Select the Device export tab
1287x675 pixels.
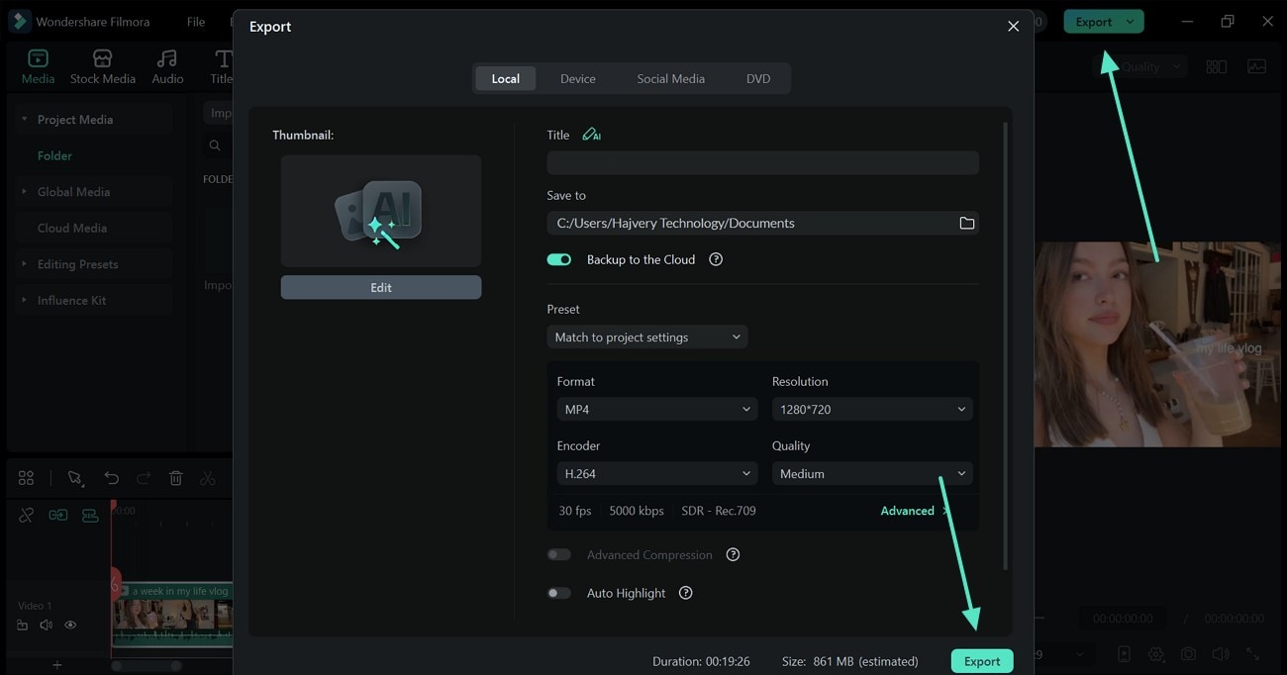pos(577,79)
